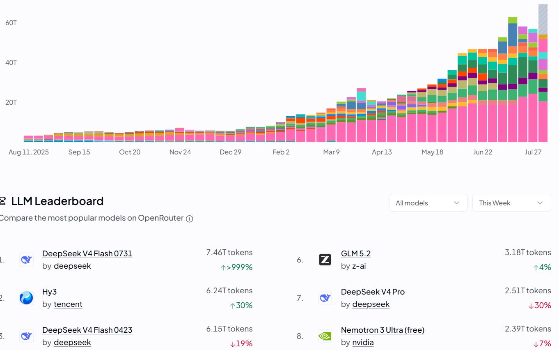559x350 pixels.
Task: Click the '>999%' growth indicator
Action: point(236,267)
